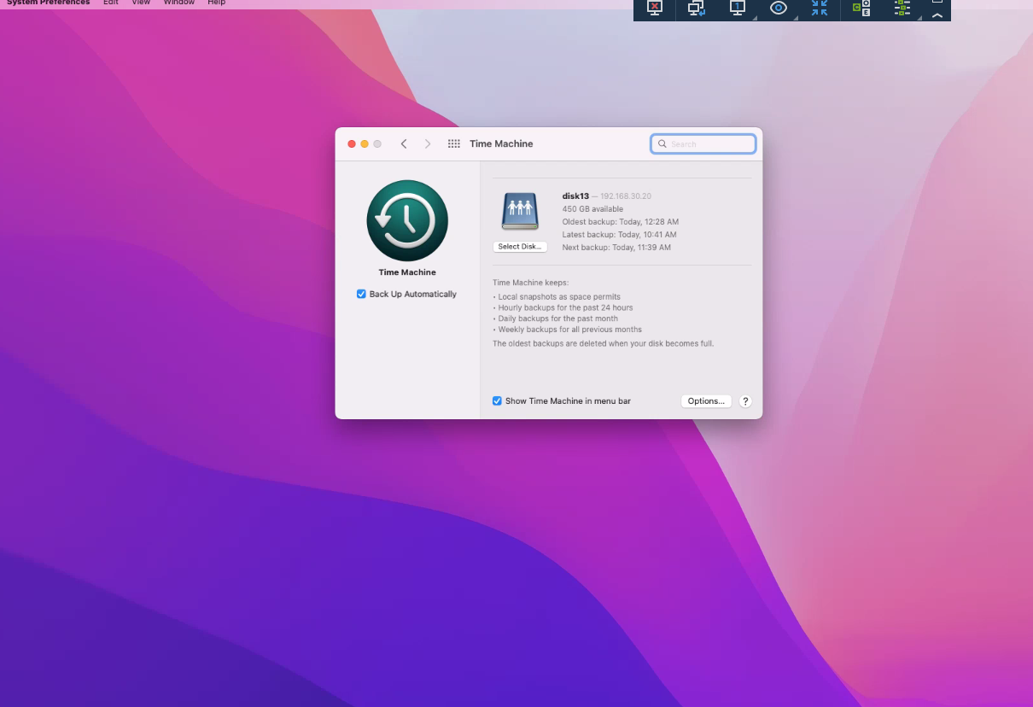The height and width of the screenshot is (707, 1033).
Task: Open the Options... button
Action: [x=706, y=401]
